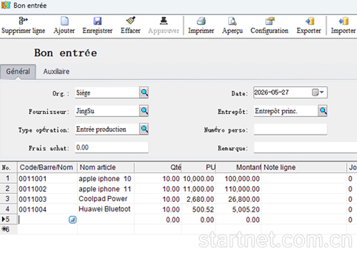Screen dimensions: 357x253
Task: Click PU cell 10,000.00
Action: pos(199,179)
